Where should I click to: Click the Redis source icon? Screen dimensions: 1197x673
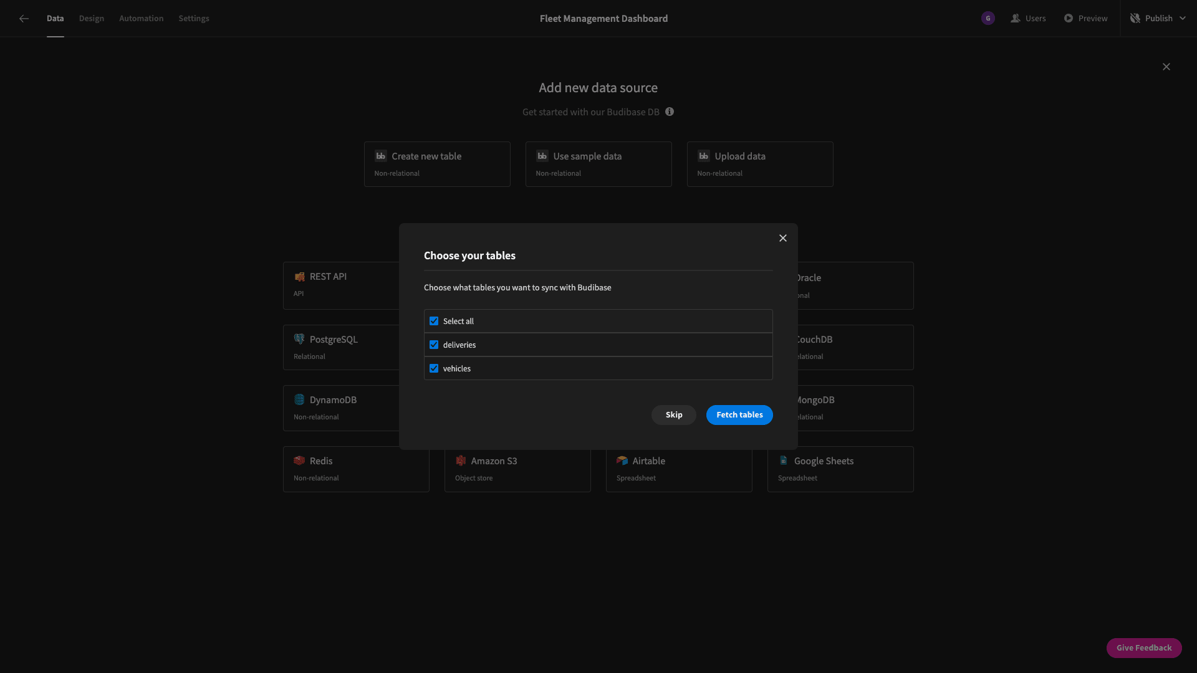click(x=299, y=461)
